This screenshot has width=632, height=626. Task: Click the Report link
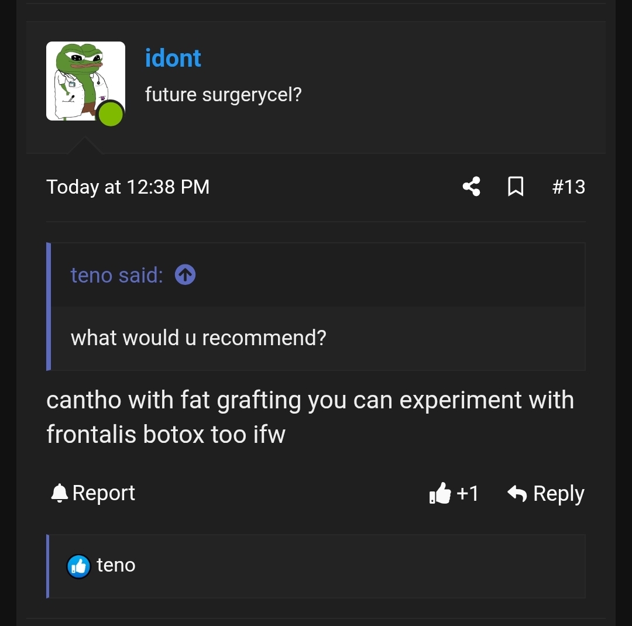(104, 493)
